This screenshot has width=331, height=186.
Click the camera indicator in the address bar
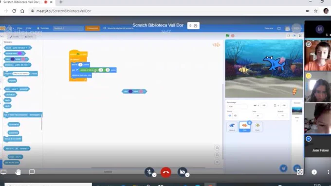click(307, 11)
